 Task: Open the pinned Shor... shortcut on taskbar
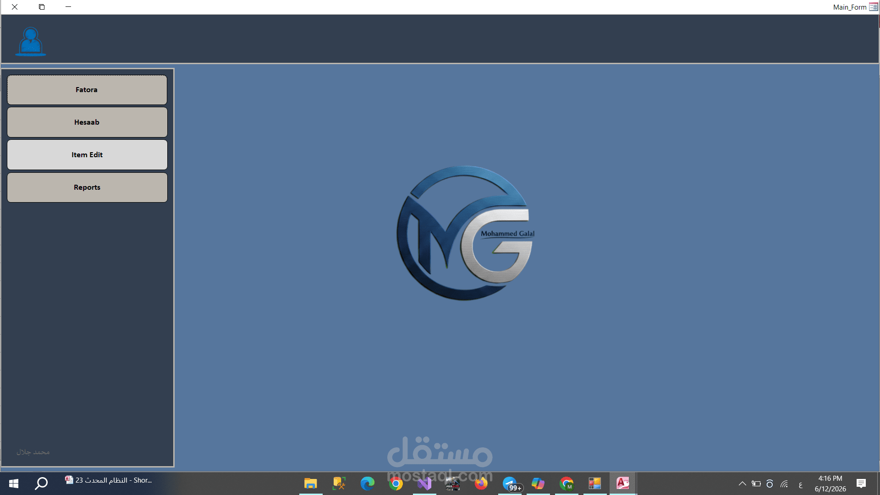[108, 480]
